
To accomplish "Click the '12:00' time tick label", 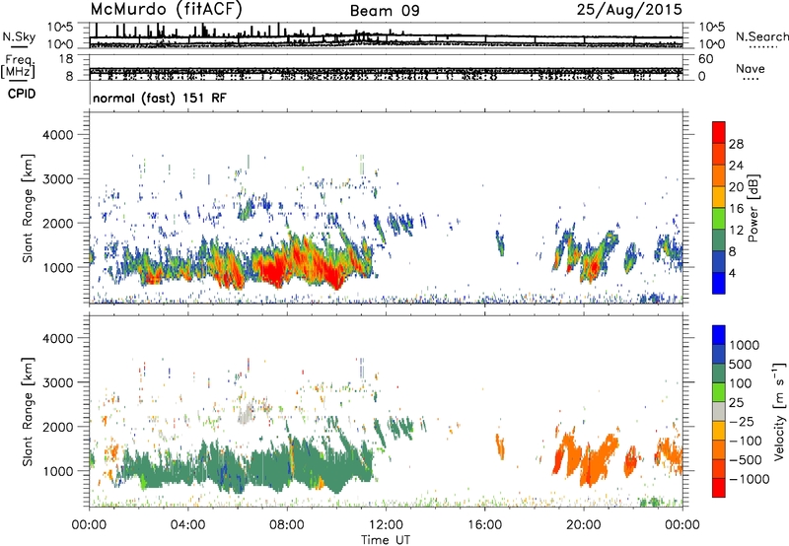I will click(x=386, y=525).
